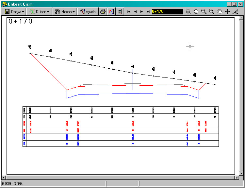
Task: Go to the previous cross-section
Action: click(135, 11)
